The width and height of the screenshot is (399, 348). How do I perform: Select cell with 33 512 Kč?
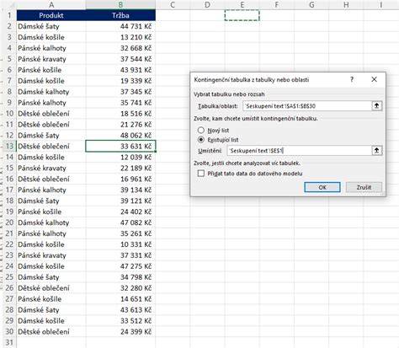point(120,321)
